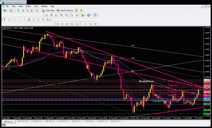Screen dimensions: 212x128
Task: Show the Market Watch panel
Action: pyautogui.click(x=18, y=10)
